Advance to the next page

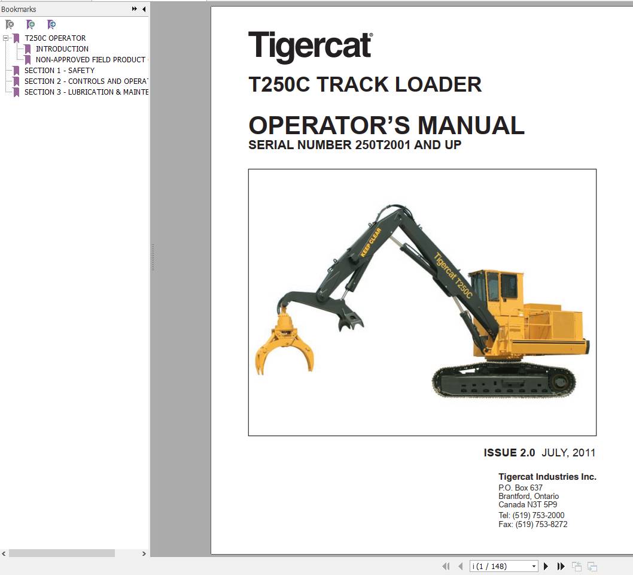[546, 566]
